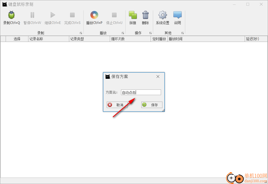Start recording with the green bug icon
268x184 pixels.
pyautogui.click(x=12, y=15)
